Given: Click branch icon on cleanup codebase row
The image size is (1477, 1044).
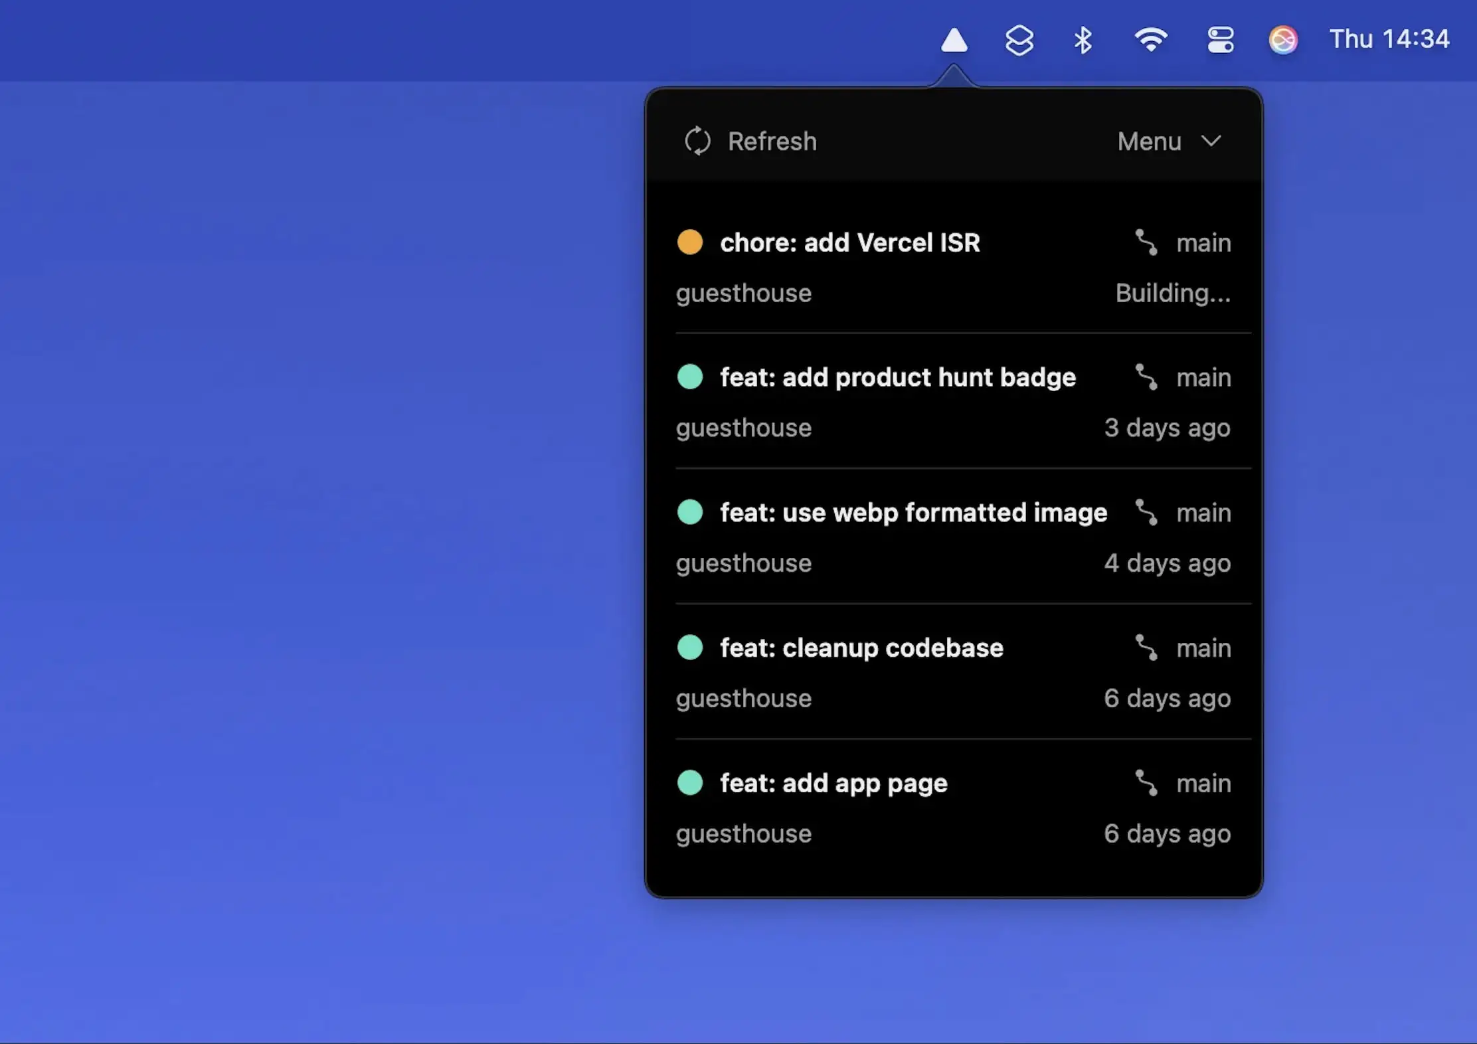Looking at the screenshot, I should coord(1146,648).
